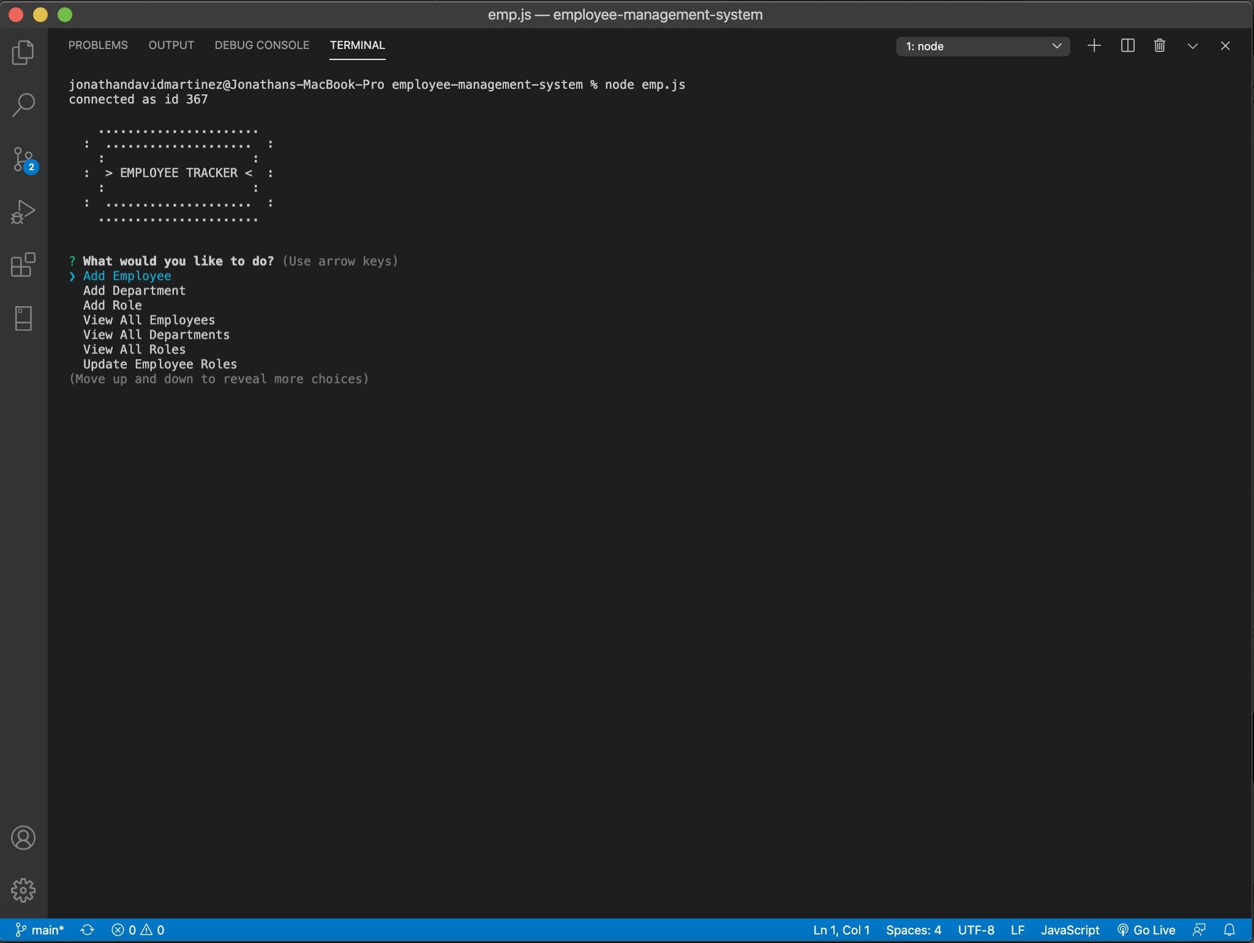Switch to the DEBUG CONSOLE tab
Viewport: 1254px width, 943px height.
pyautogui.click(x=261, y=45)
